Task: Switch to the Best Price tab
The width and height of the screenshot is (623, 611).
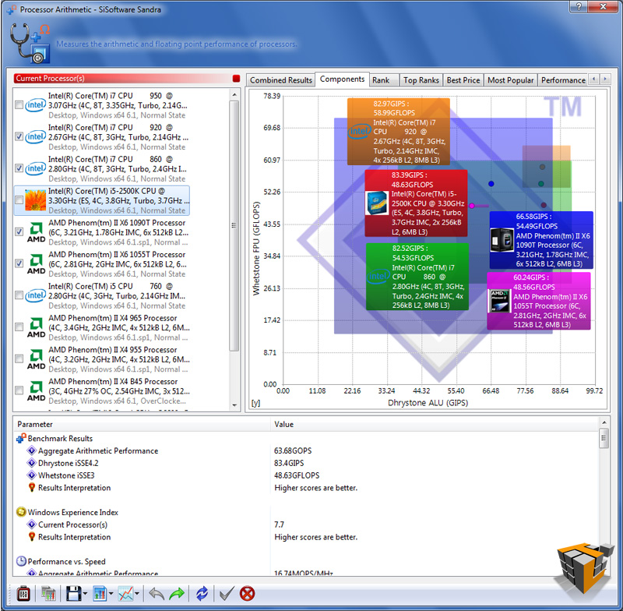Action: tap(463, 80)
